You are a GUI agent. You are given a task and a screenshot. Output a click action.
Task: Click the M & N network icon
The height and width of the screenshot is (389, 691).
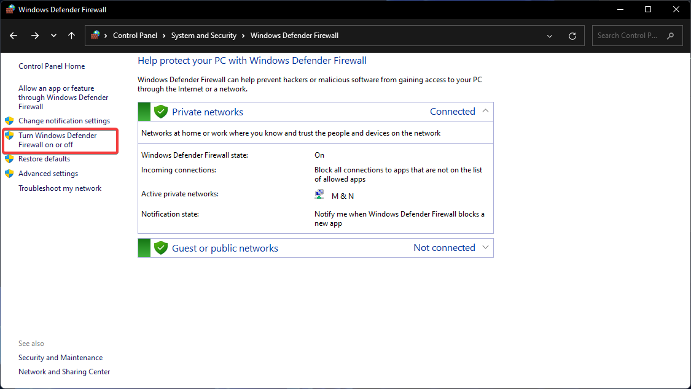pyautogui.click(x=319, y=194)
